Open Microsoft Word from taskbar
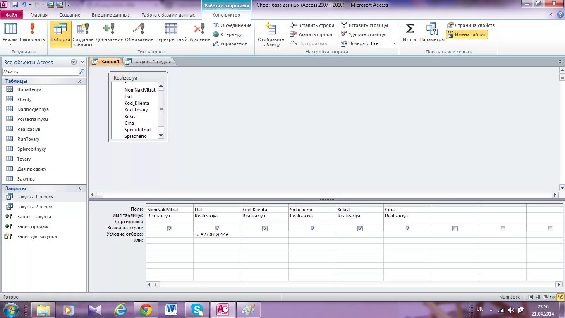Viewport: 565px width, 318px height. tap(171, 310)
